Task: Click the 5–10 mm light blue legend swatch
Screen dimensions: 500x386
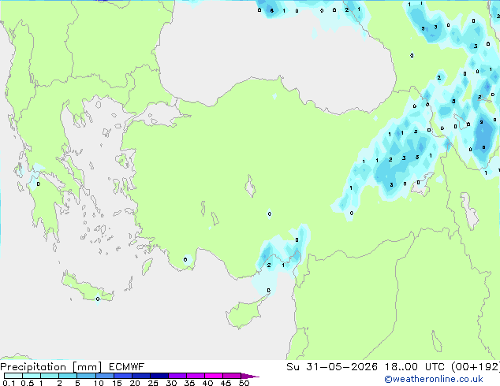Action: pos(87,376)
